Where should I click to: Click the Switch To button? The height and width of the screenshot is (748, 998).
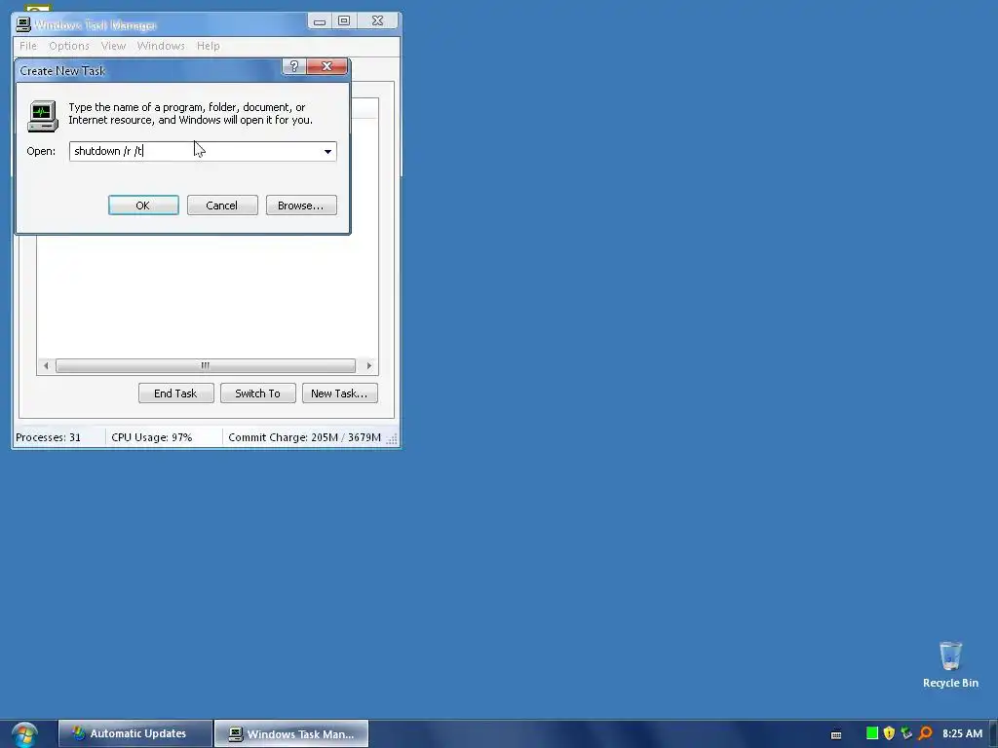257,393
